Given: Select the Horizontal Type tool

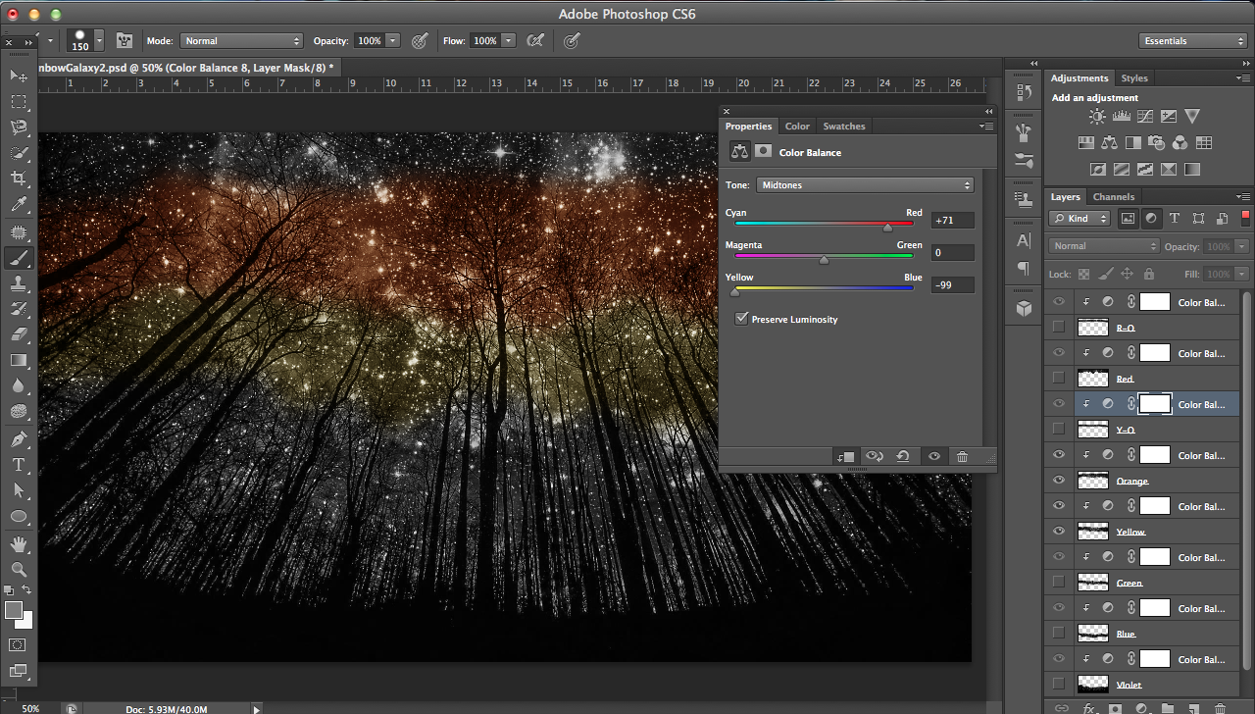Looking at the screenshot, I should click(x=19, y=464).
